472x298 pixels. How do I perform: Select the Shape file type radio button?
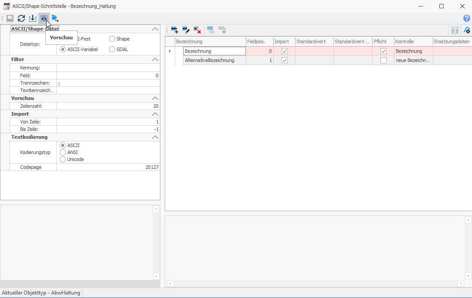112,39
